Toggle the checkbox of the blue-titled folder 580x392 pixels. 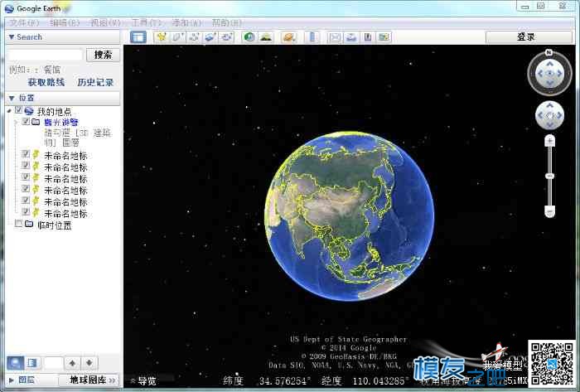(x=26, y=121)
